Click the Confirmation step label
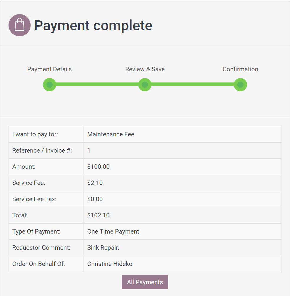Viewport: 290px width, 296px height. (x=240, y=69)
